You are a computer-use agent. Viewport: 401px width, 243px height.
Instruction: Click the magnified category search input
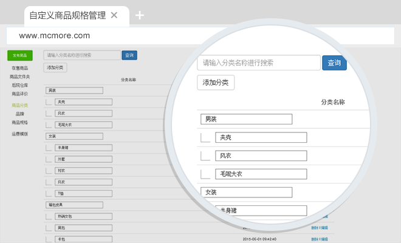258,63
